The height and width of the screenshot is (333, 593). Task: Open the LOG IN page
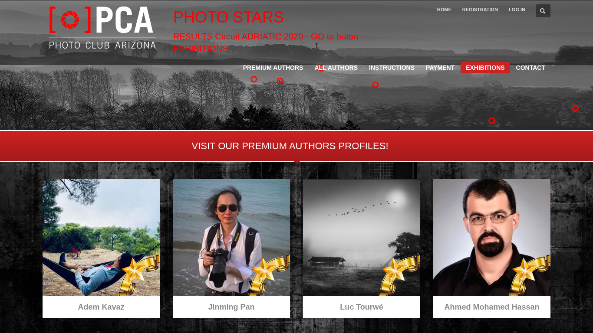tap(517, 10)
